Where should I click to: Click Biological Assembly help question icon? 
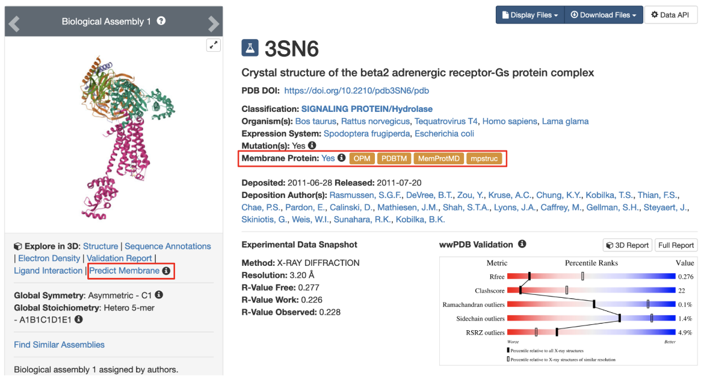pos(161,21)
